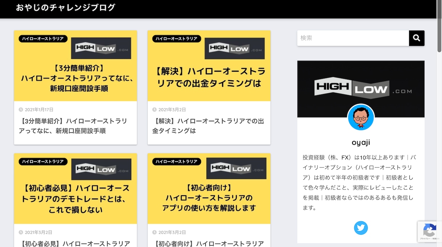Open the デモトレードとは thumbnail image
The width and height of the screenshot is (442, 247).
point(75,189)
